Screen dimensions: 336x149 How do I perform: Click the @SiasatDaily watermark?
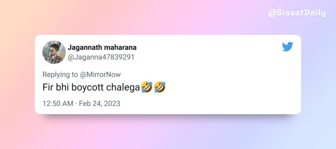(x=297, y=13)
